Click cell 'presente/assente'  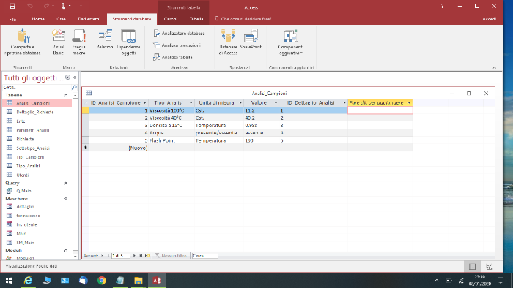pos(219,133)
